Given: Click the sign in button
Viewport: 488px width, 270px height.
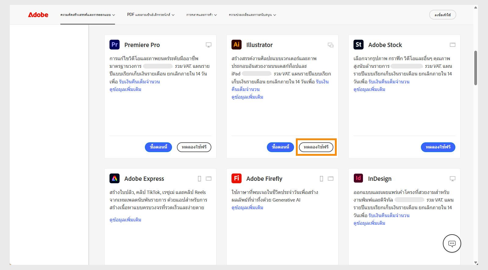Looking at the screenshot, I should [443, 15].
